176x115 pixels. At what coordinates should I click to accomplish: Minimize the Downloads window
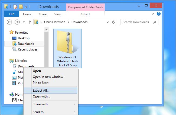click(x=139, y=6)
